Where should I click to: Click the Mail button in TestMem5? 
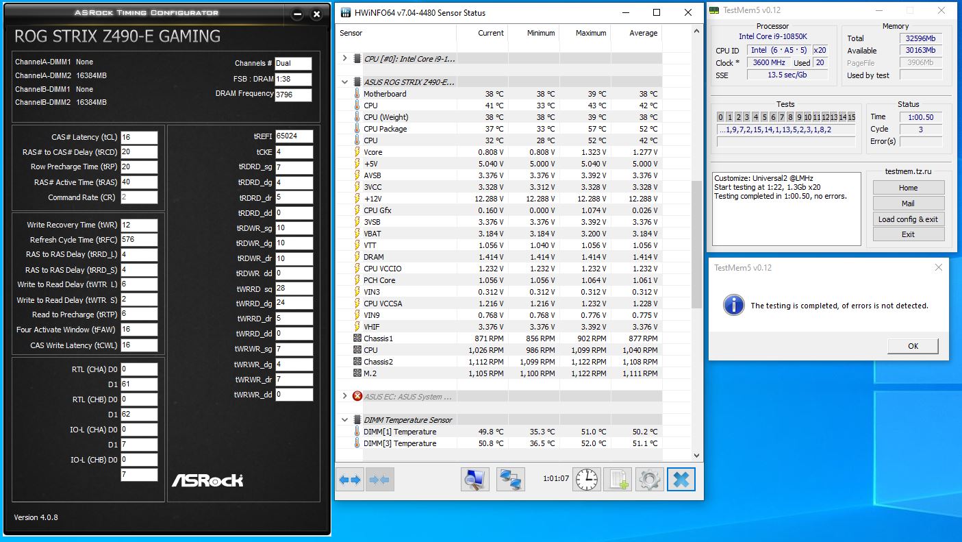point(908,204)
